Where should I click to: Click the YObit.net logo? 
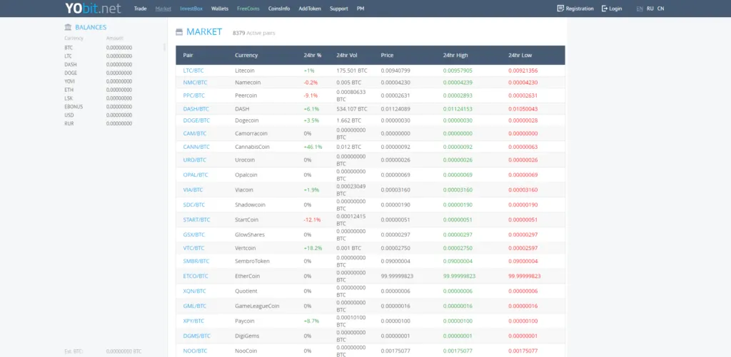click(93, 9)
